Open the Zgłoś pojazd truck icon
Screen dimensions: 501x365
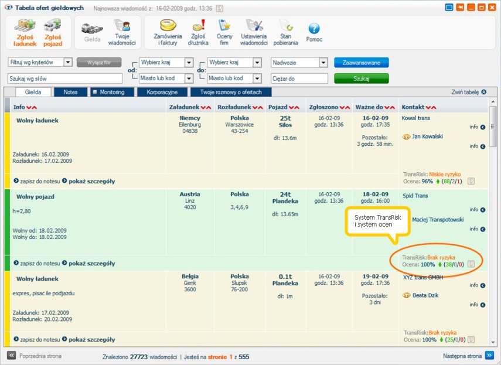click(x=53, y=33)
